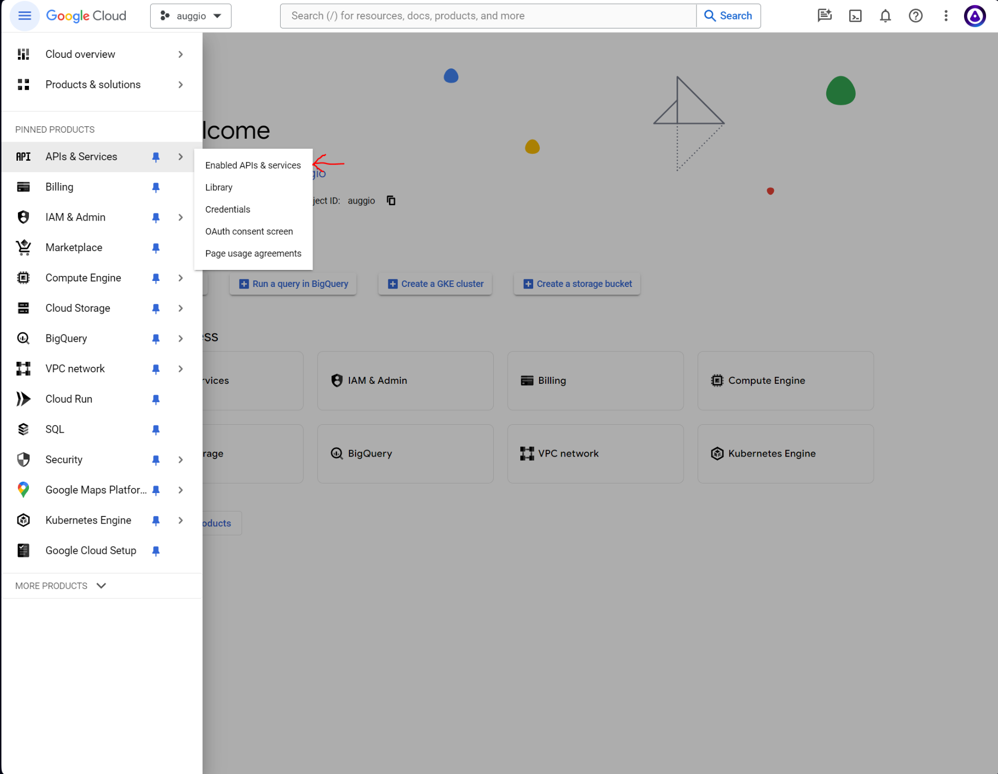Open the Cloud Shell terminal icon
The width and height of the screenshot is (998, 774).
coord(855,16)
